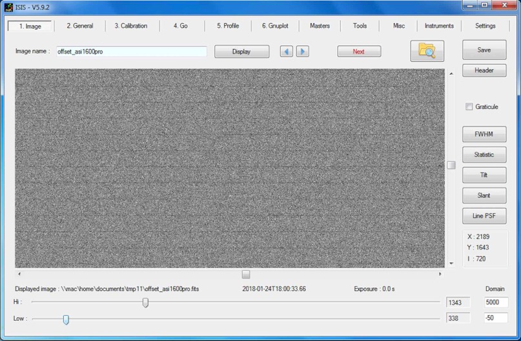Click the image scroll right arrow
The image size is (521, 341).
point(440,274)
